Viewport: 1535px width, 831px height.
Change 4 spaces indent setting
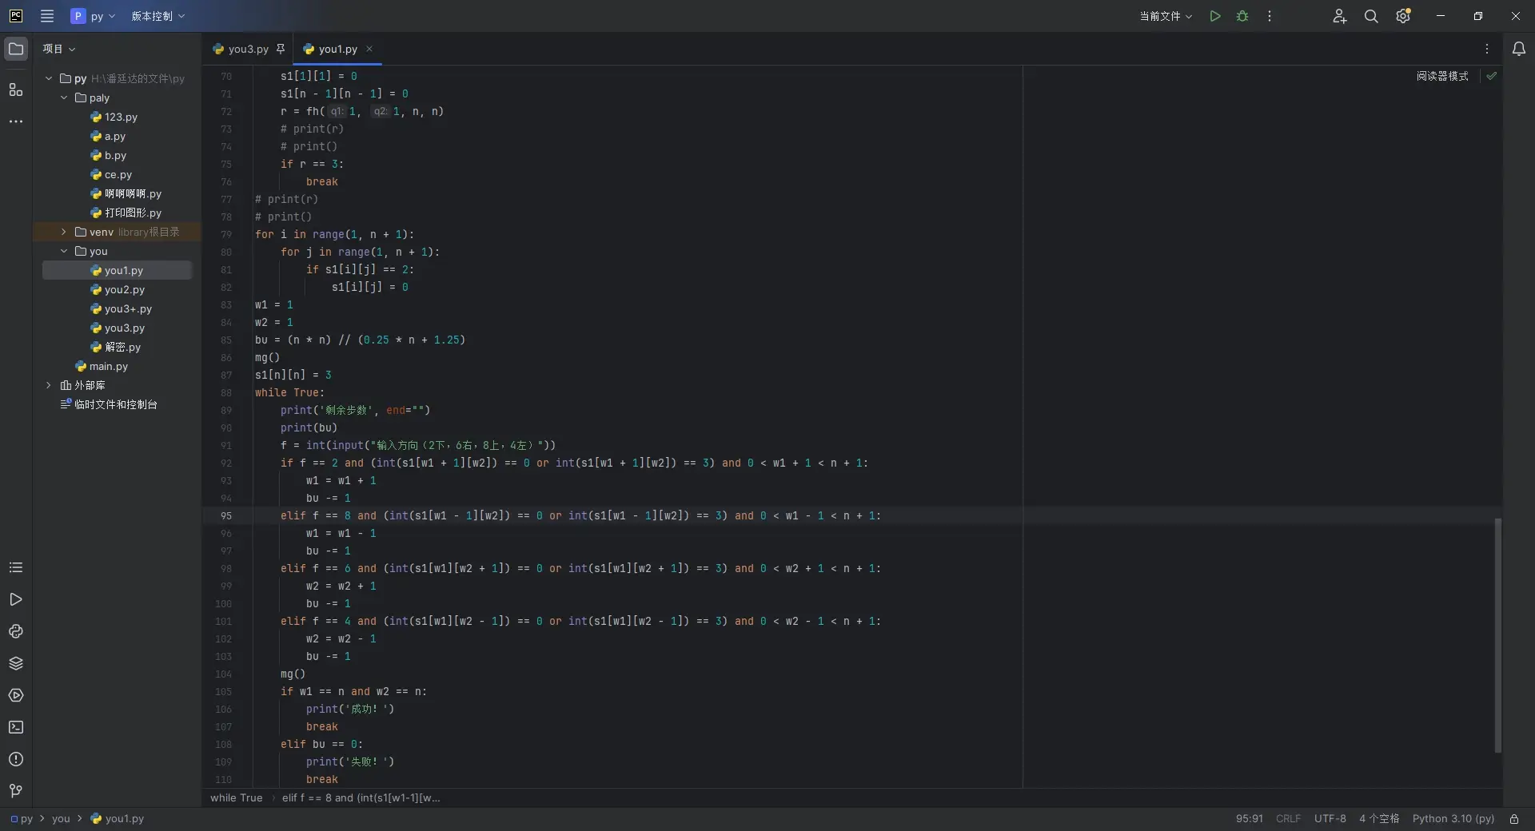1379,819
